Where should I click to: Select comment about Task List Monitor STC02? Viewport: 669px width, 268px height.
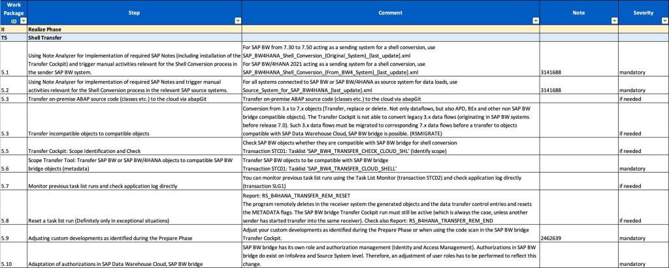(x=391, y=181)
